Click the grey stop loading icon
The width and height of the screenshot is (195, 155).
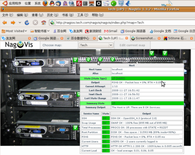click(35, 23)
